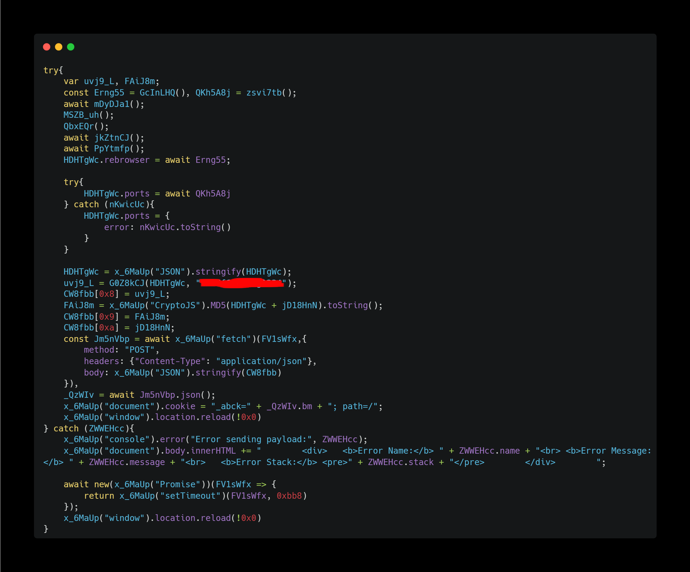This screenshot has height=572, width=690.
Task: Click the 'headers:' Content-Type line
Action: [200, 361]
